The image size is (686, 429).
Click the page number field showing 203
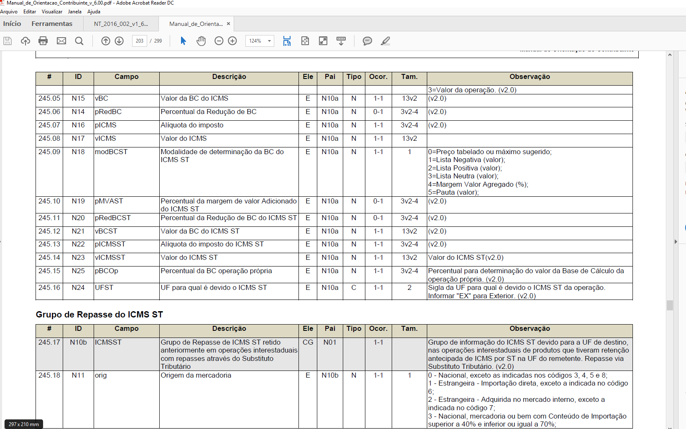coord(140,41)
